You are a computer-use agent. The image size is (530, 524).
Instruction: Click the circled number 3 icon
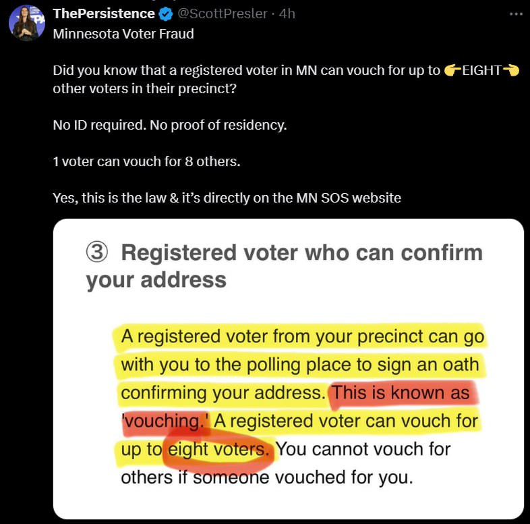[x=97, y=253]
